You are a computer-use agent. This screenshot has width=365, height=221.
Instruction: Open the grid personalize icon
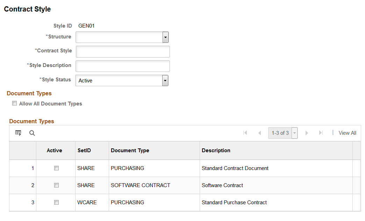click(x=18, y=133)
